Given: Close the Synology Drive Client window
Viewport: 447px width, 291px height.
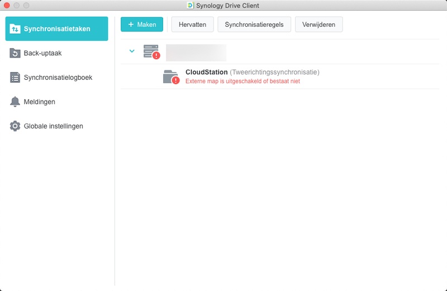Looking at the screenshot, I should [7, 6].
